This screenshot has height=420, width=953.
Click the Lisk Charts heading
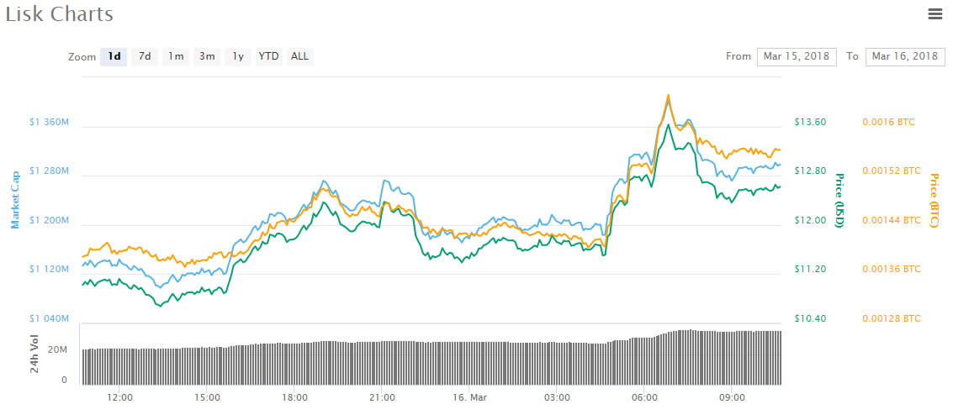tap(60, 14)
